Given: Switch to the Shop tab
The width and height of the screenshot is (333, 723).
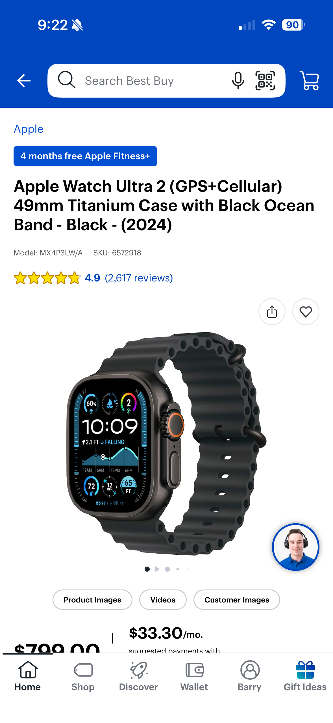Looking at the screenshot, I should coord(83,676).
